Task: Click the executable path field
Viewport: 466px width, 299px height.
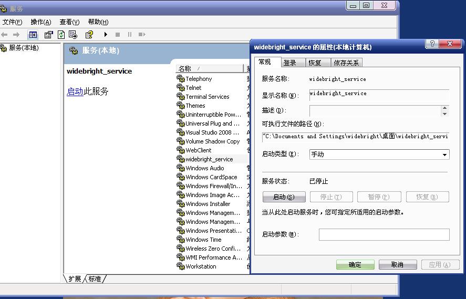Action: pyautogui.click(x=356, y=137)
